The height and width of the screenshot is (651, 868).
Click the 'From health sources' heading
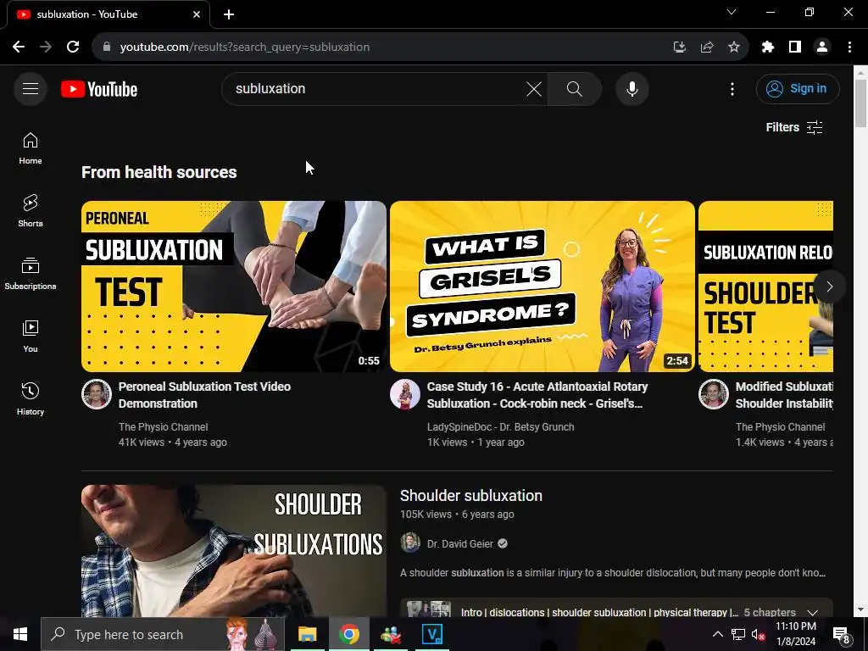pyautogui.click(x=159, y=172)
